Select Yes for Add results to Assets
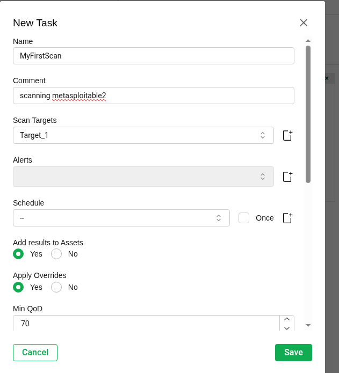The height and width of the screenshot is (373, 339). [18, 254]
